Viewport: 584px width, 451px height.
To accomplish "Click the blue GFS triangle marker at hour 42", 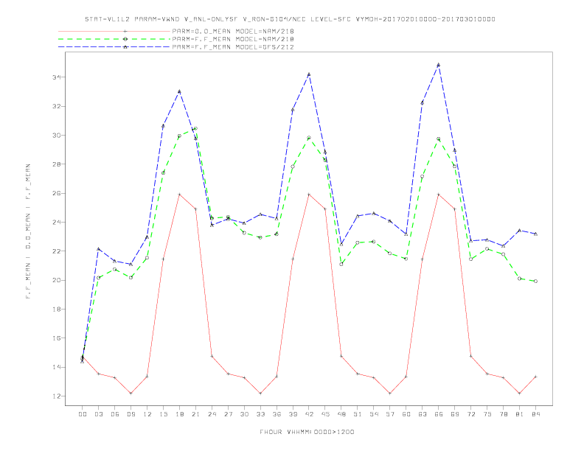I will click(309, 74).
